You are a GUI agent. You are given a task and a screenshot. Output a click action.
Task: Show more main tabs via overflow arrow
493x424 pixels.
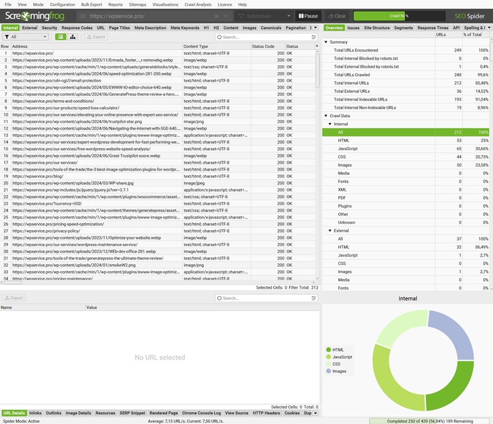click(315, 28)
